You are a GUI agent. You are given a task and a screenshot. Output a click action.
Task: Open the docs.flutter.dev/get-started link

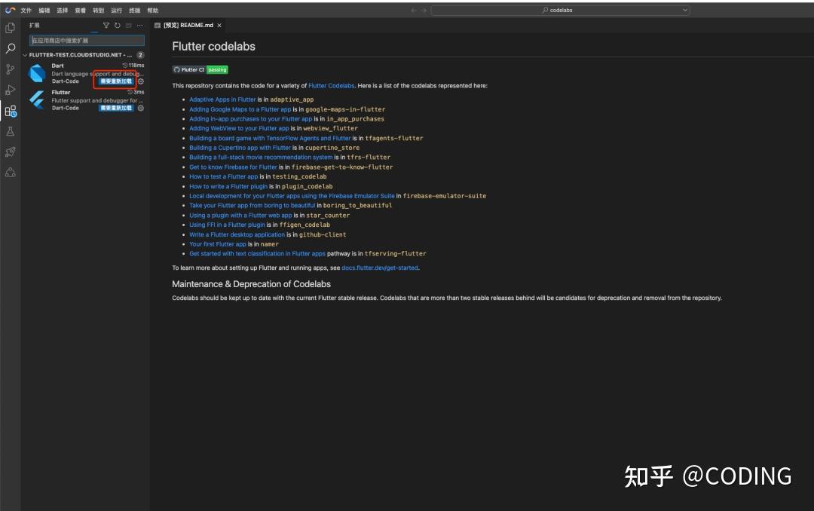[x=379, y=268]
